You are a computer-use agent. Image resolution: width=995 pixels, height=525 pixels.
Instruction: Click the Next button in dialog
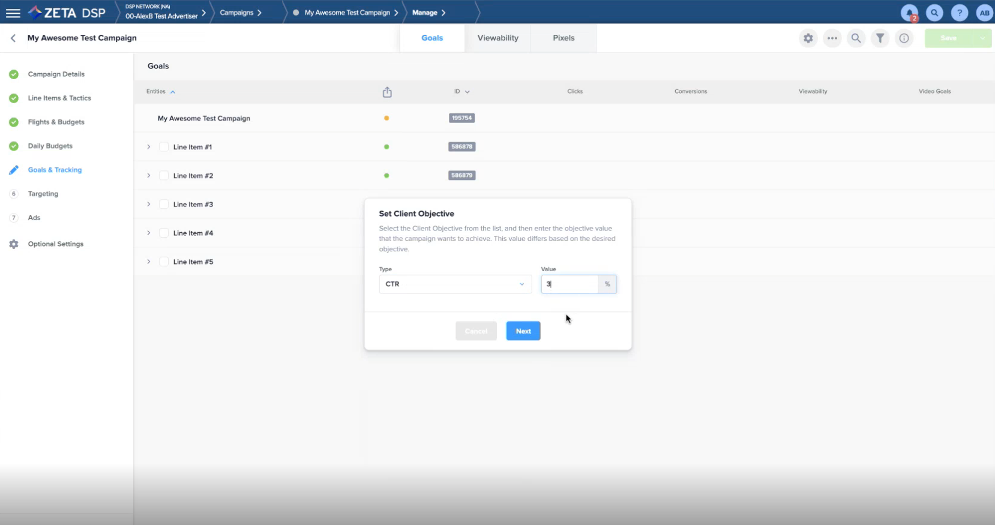coord(523,331)
